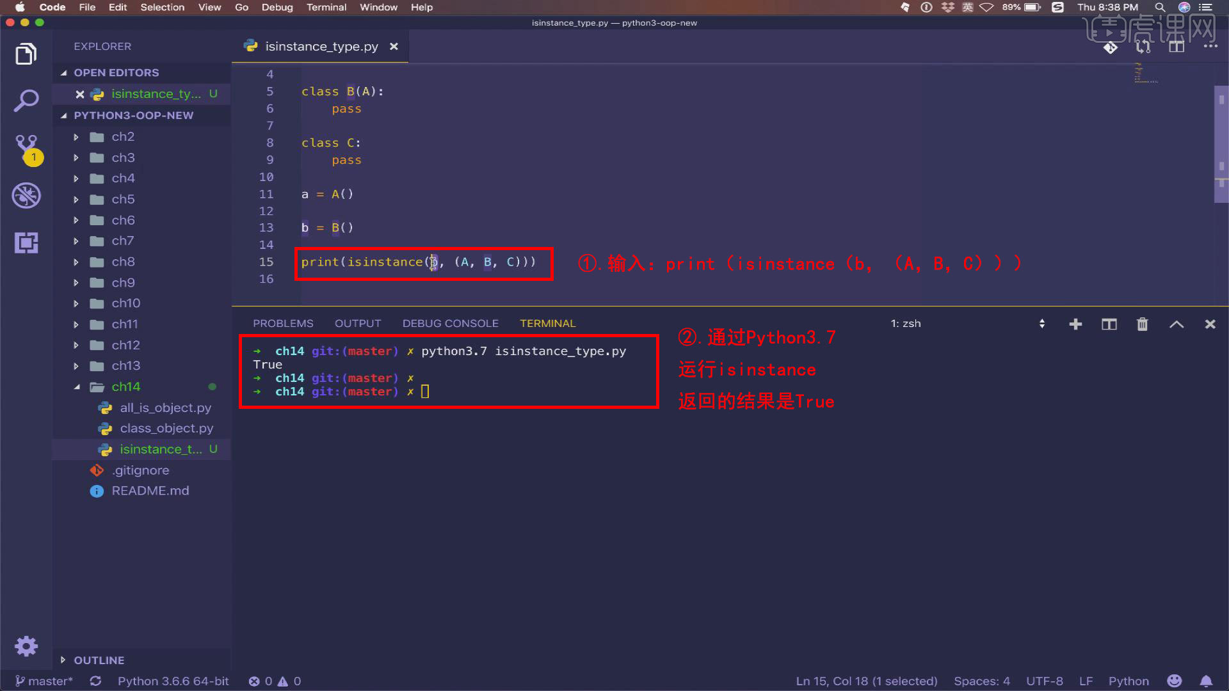The image size is (1229, 691).
Task: Open the terminal selector 1: zsh dropdown
Action: (x=967, y=324)
